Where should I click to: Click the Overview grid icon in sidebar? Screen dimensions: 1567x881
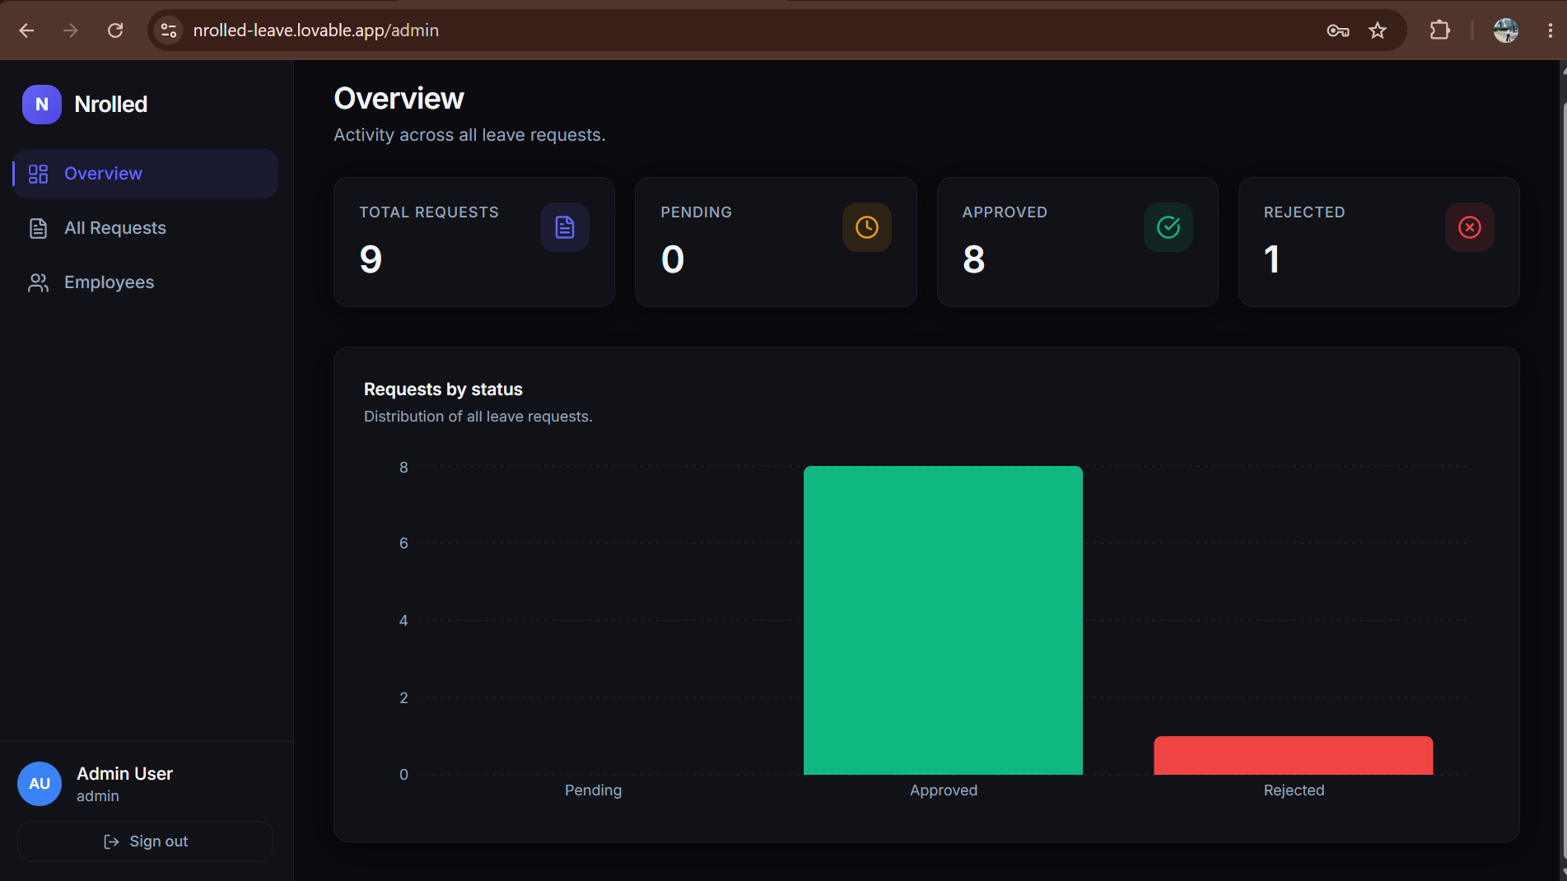click(x=38, y=174)
